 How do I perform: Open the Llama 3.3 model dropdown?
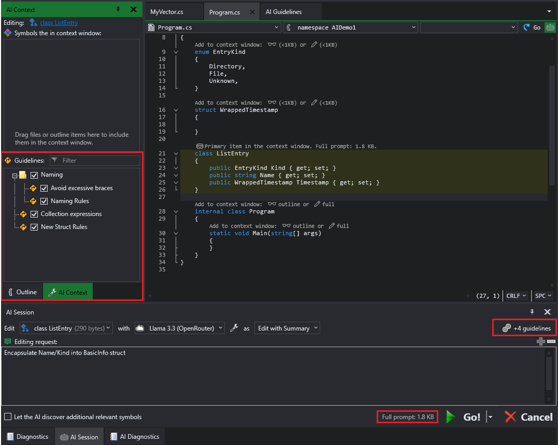(180, 328)
